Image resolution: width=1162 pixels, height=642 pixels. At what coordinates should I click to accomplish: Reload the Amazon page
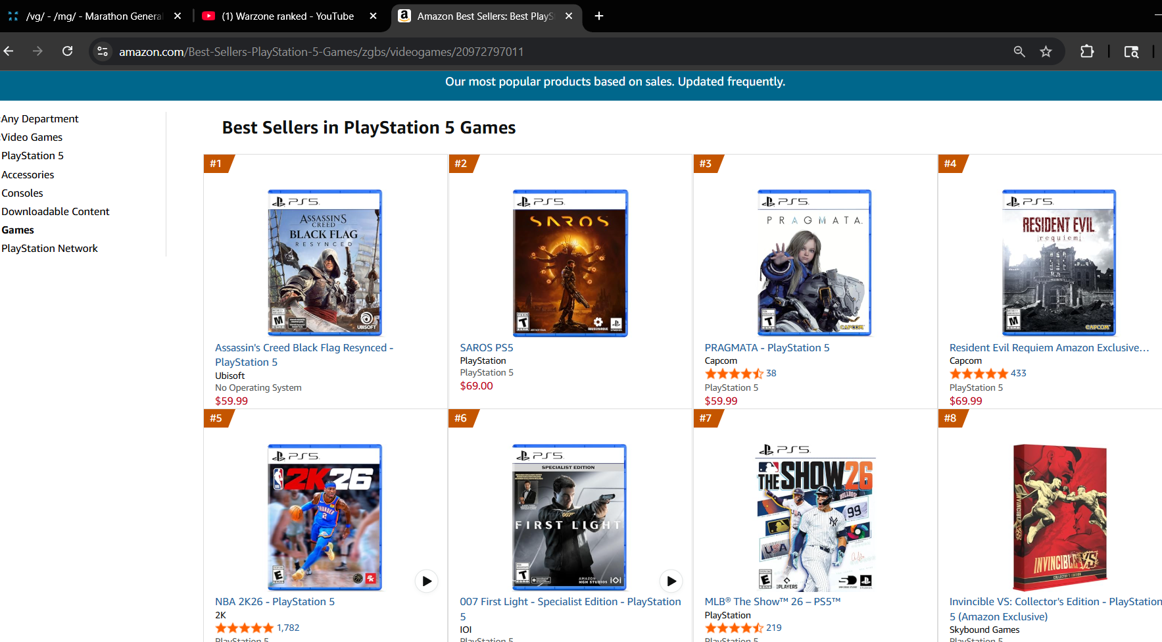(x=67, y=51)
